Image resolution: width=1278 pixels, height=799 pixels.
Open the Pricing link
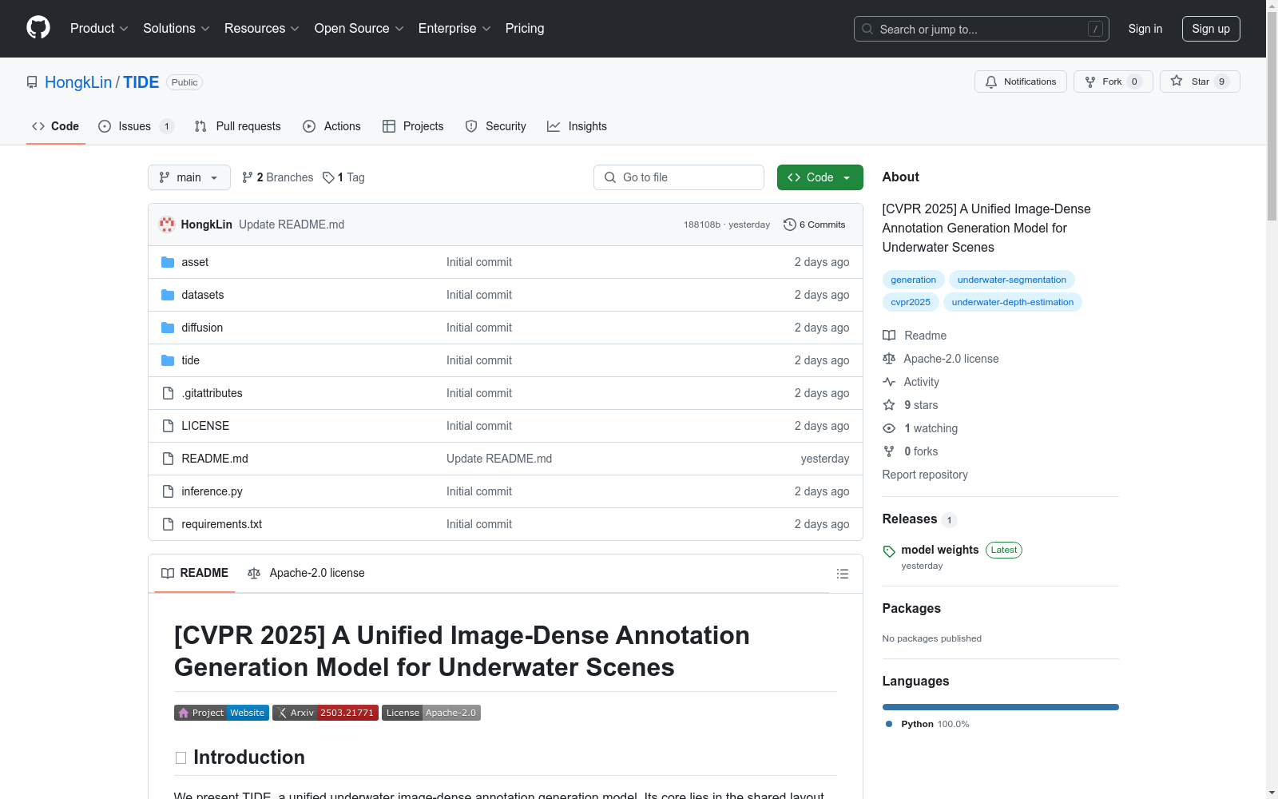point(525,28)
